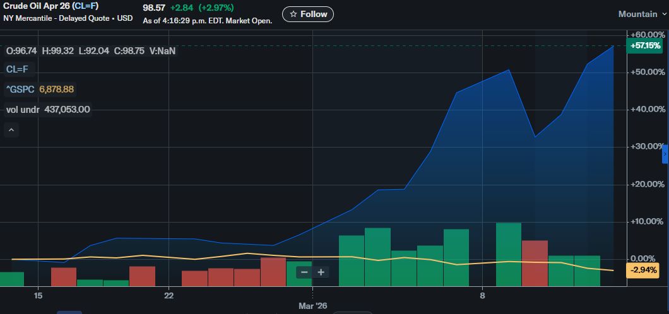Screen dimensions: 669x314
Task: Click the 6,878.88 GSPC value
Action: click(x=57, y=89)
